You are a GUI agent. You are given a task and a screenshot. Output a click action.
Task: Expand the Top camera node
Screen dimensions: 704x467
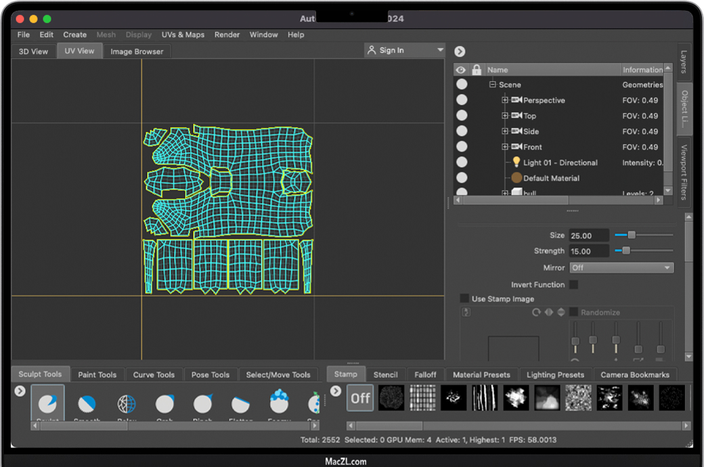[x=505, y=116]
